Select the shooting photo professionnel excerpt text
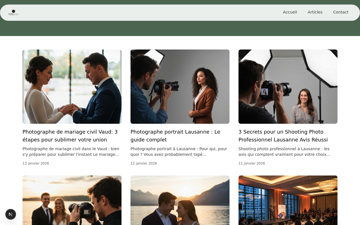This screenshot has height=225, width=360. (x=284, y=152)
